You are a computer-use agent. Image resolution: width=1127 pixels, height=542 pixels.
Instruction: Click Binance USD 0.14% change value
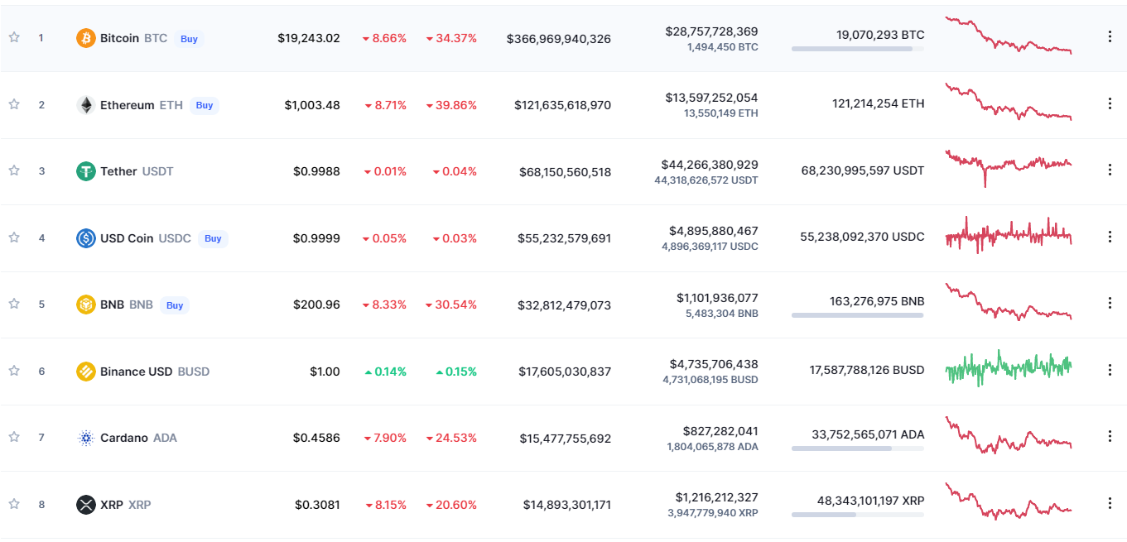pyautogui.click(x=385, y=372)
